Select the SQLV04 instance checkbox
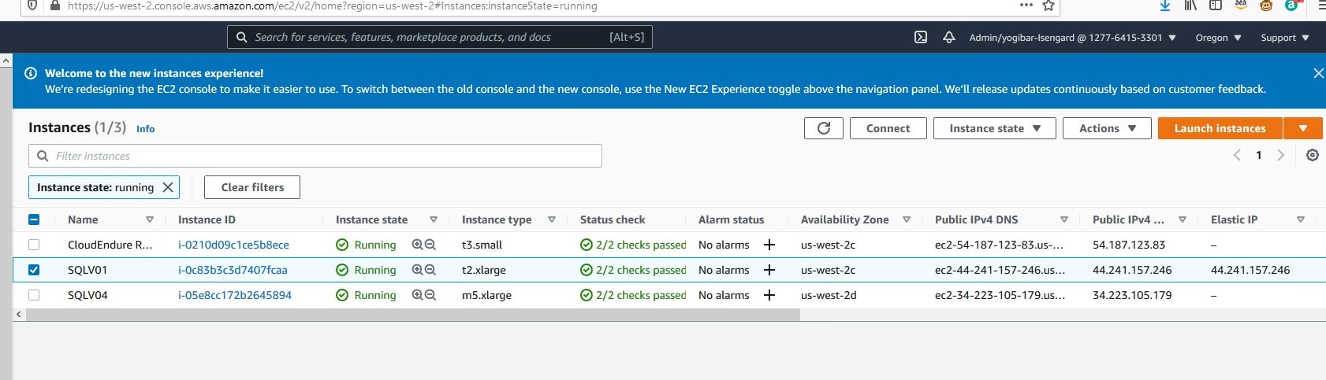The image size is (1326, 380). pyautogui.click(x=34, y=295)
